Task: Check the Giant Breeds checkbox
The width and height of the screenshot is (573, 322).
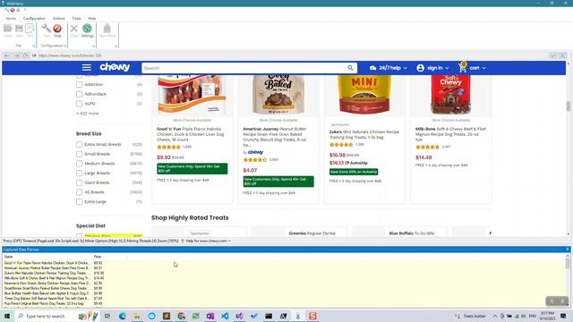Action: coord(80,182)
